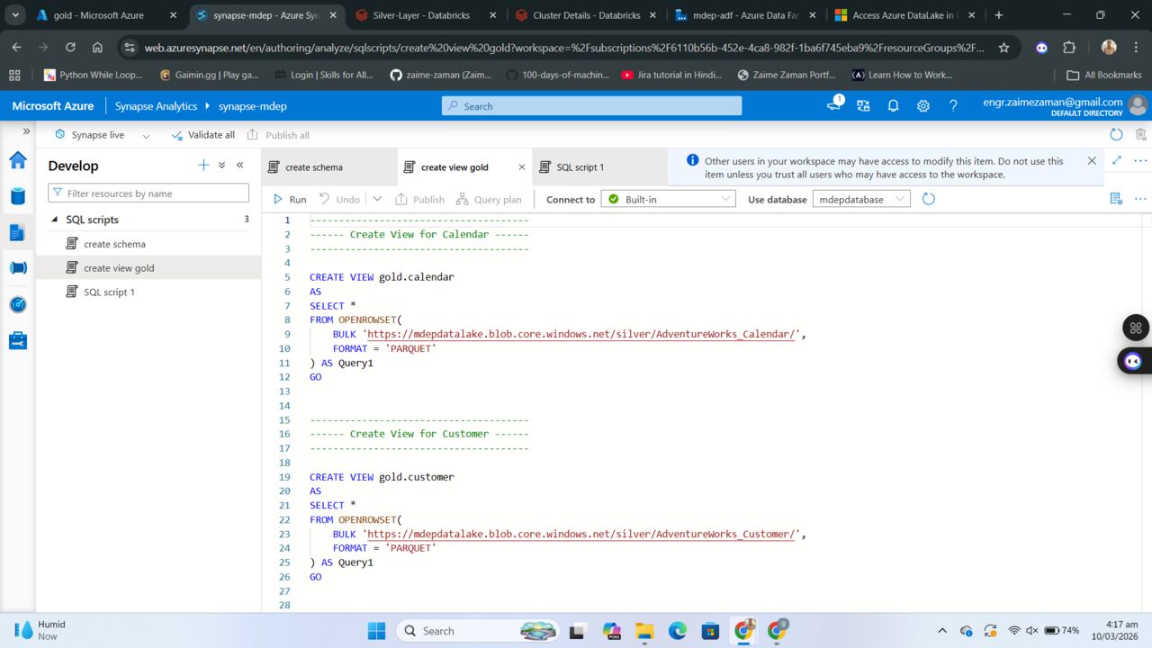The image size is (1152, 648).
Task: Open a new browser tab
Action: pos(999,15)
